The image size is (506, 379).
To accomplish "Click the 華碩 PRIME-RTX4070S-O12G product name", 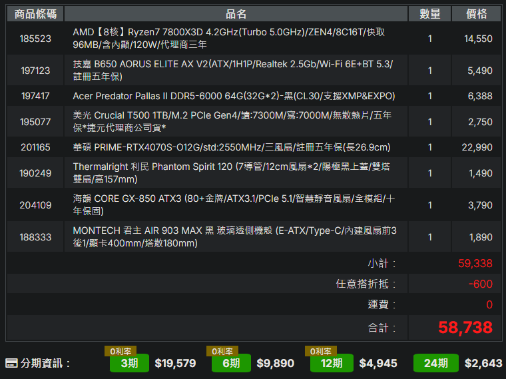I will pos(232,147).
